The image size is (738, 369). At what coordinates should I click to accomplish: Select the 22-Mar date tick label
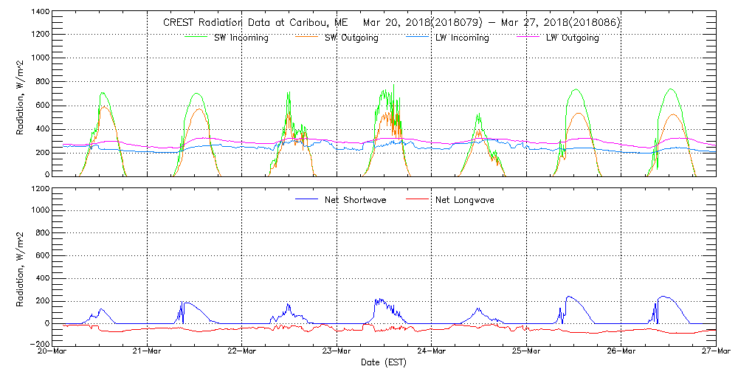242,351
